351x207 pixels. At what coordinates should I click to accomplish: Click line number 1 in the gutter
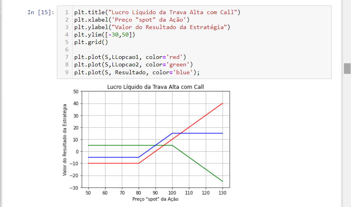coord(67,12)
